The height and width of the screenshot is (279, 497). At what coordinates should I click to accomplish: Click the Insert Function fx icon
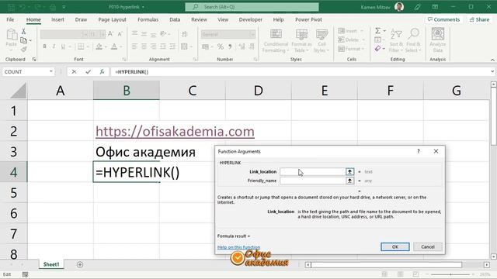pos(102,72)
